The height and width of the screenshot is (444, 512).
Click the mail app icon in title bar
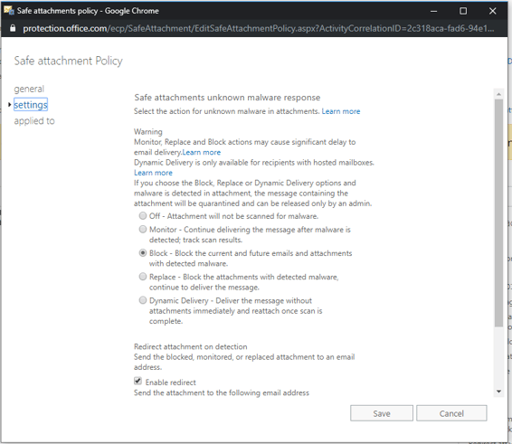coord(9,11)
